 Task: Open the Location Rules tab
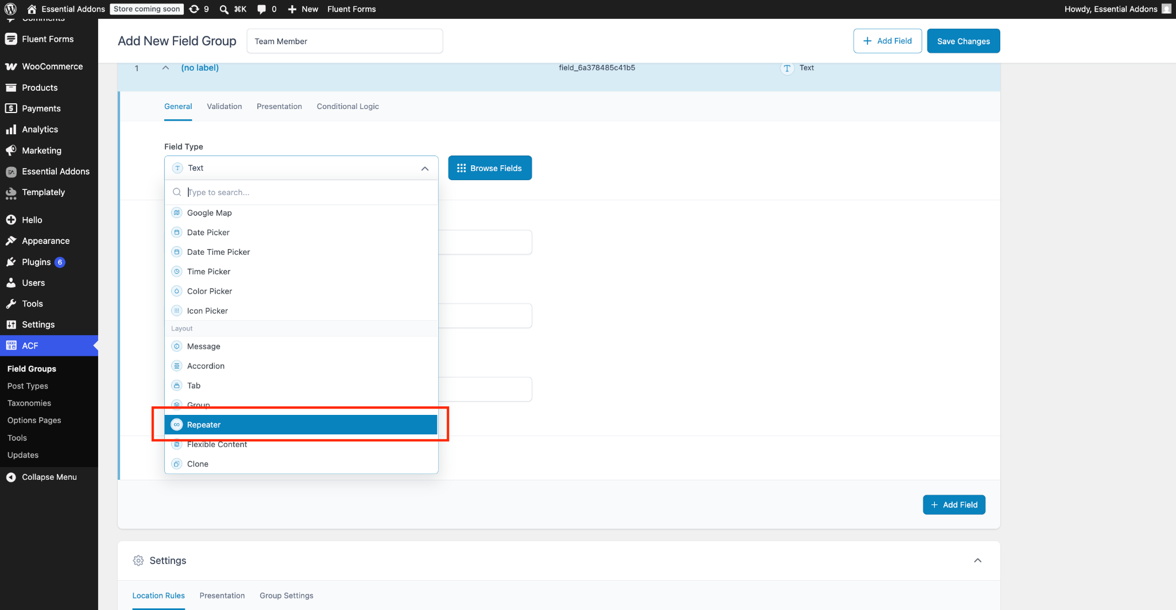[x=158, y=596]
